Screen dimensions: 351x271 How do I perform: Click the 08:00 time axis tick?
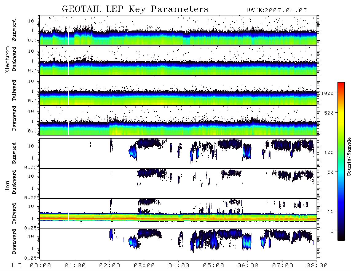(x=317, y=266)
